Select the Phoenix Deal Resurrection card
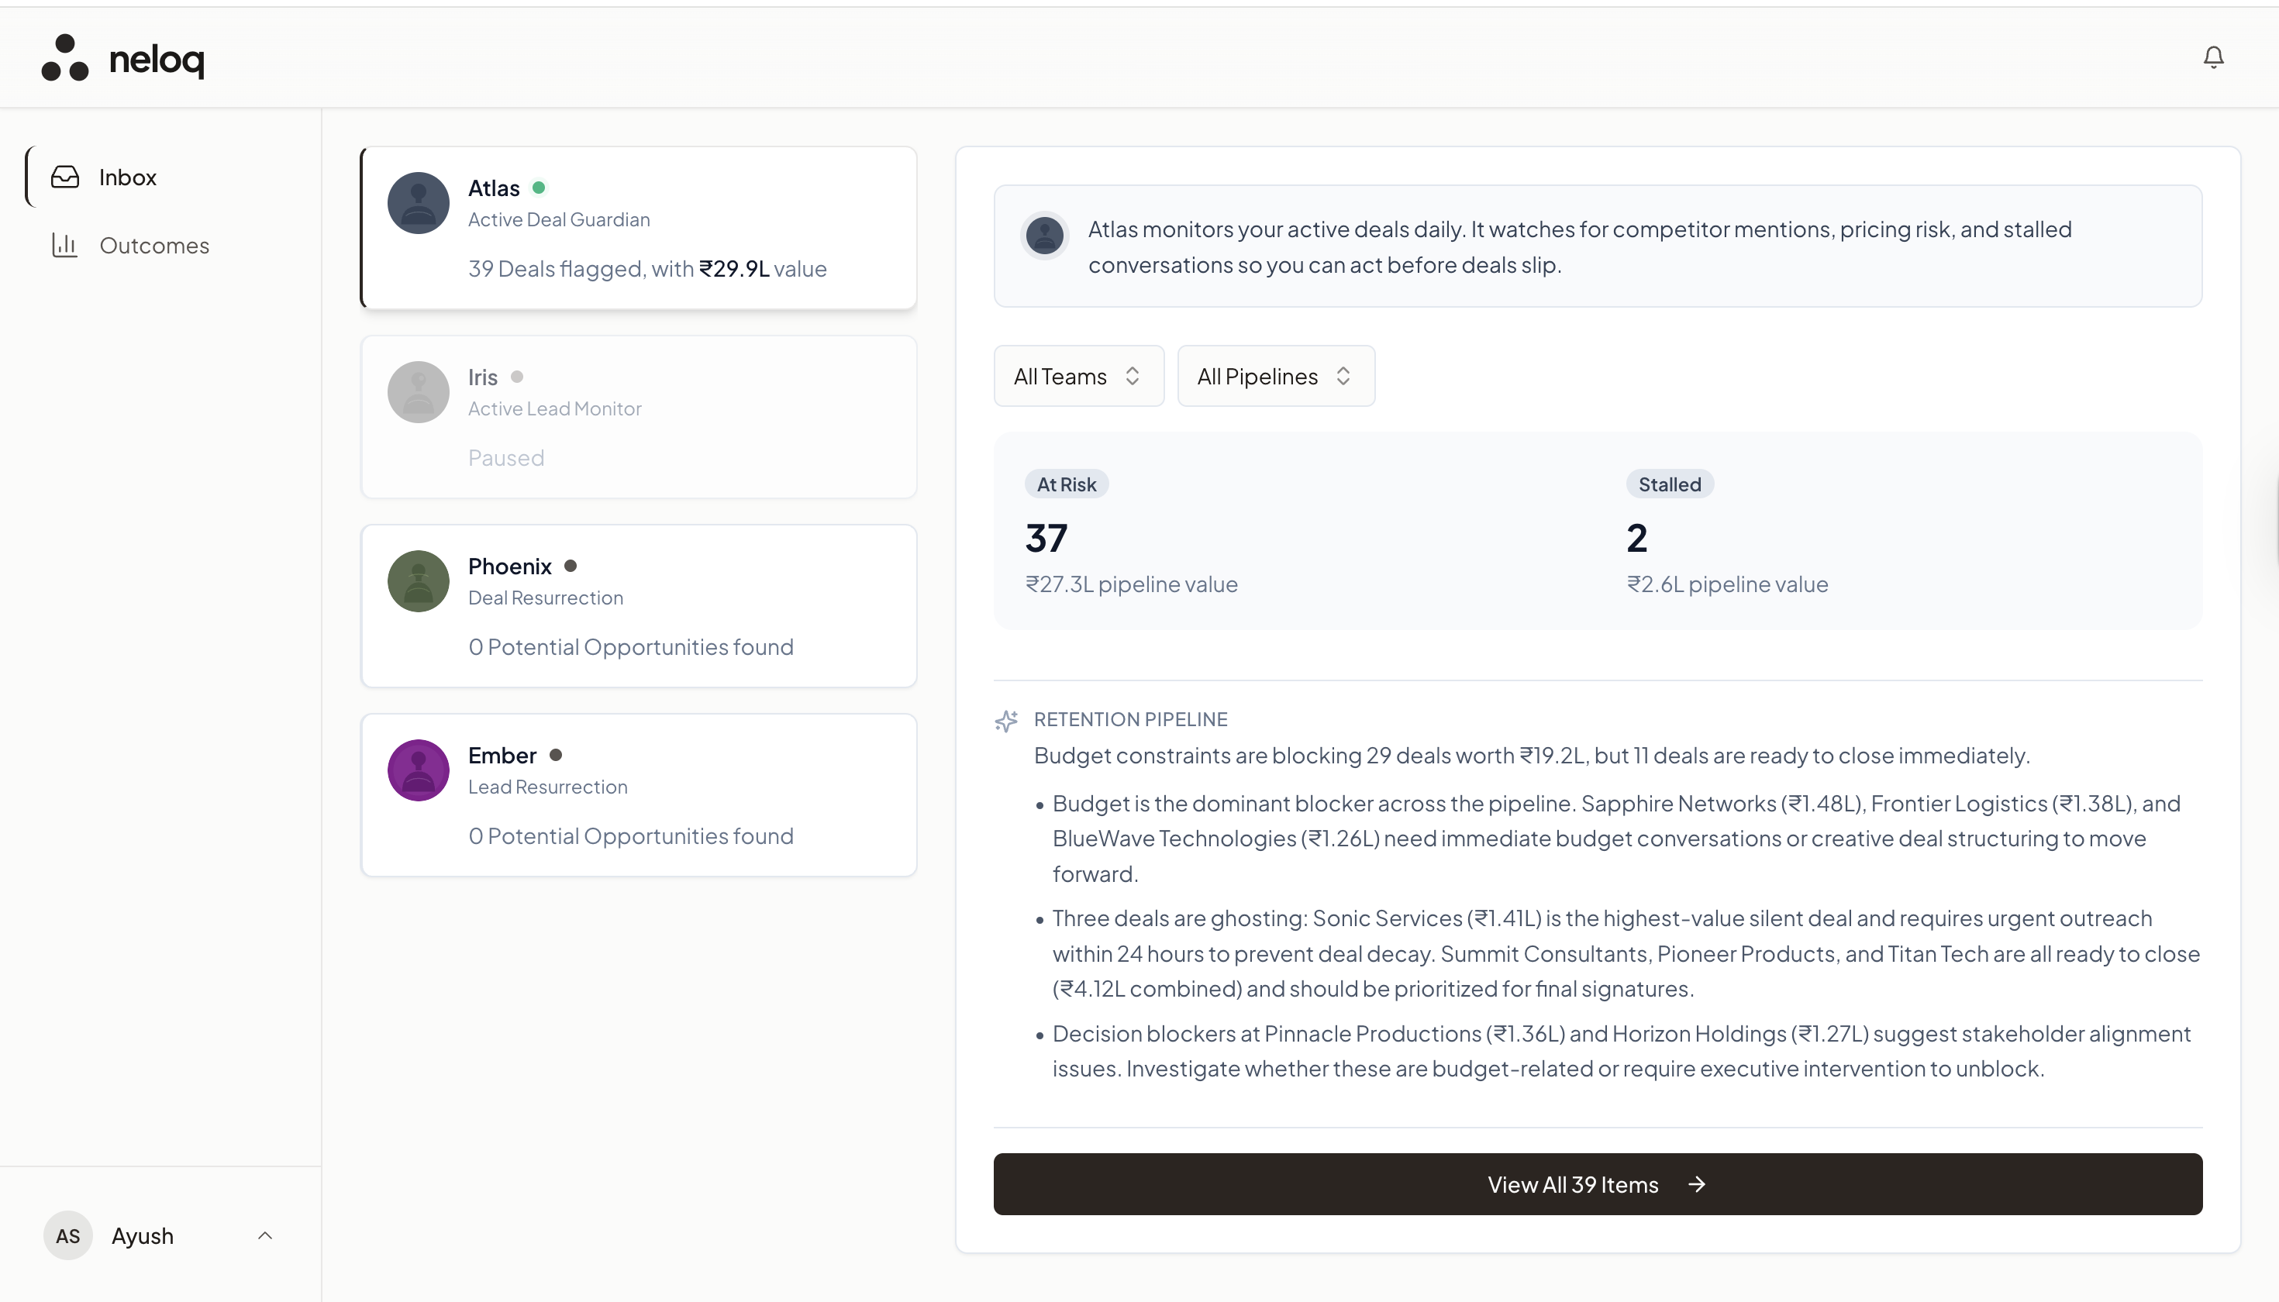Viewport: 2279px width, 1302px height. [639, 606]
